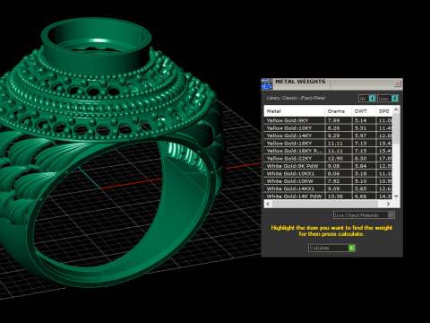Click the Calculate button
The width and height of the screenshot is (430, 323).
[x=331, y=248]
